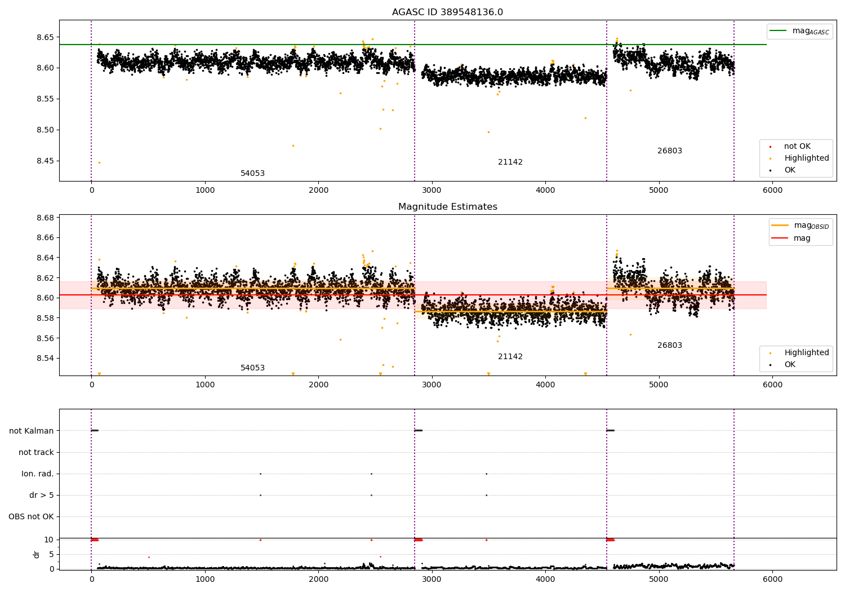Select 'OK' label in top plot legend
The image size is (845, 592).
point(790,170)
